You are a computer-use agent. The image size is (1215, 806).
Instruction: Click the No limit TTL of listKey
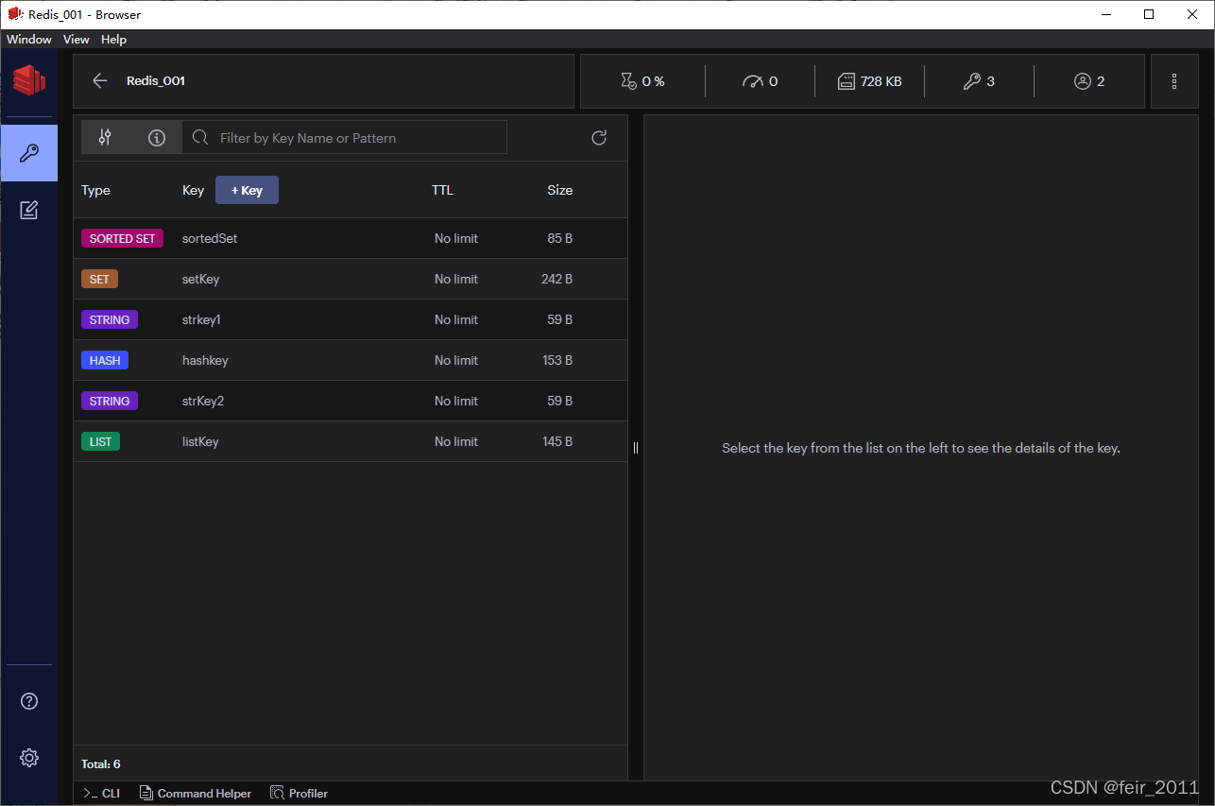456,441
